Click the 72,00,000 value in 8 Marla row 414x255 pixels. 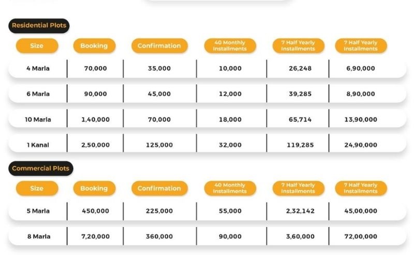click(x=361, y=236)
